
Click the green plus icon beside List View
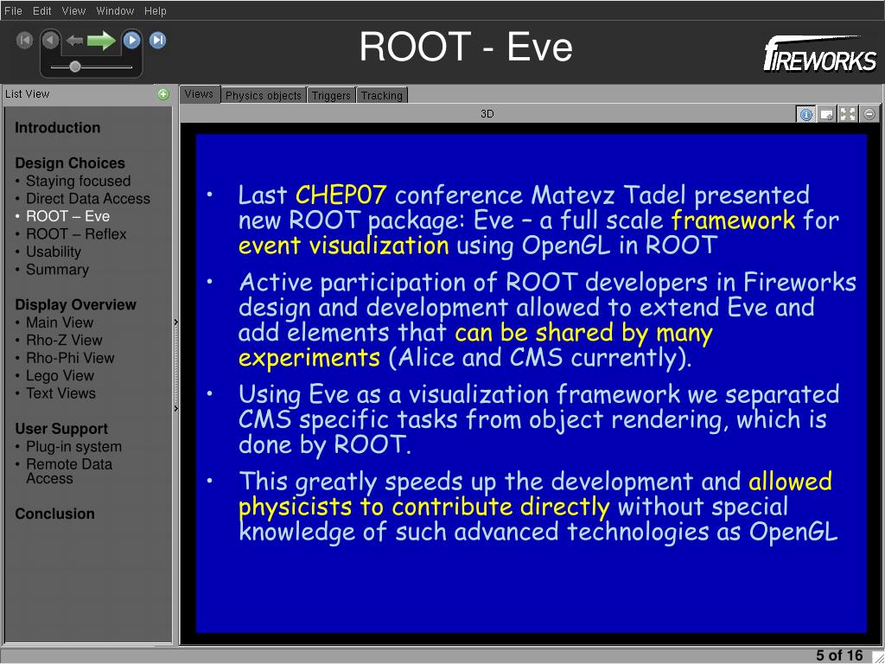click(x=163, y=94)
